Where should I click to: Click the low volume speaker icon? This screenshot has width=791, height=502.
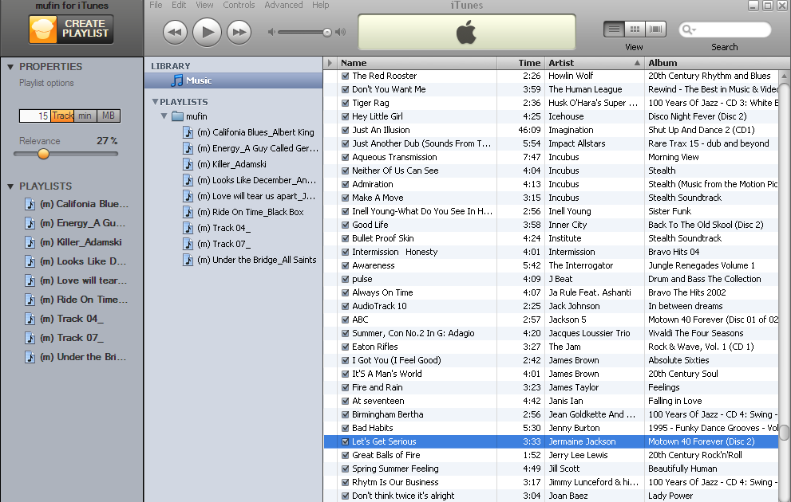pos(271,32)
